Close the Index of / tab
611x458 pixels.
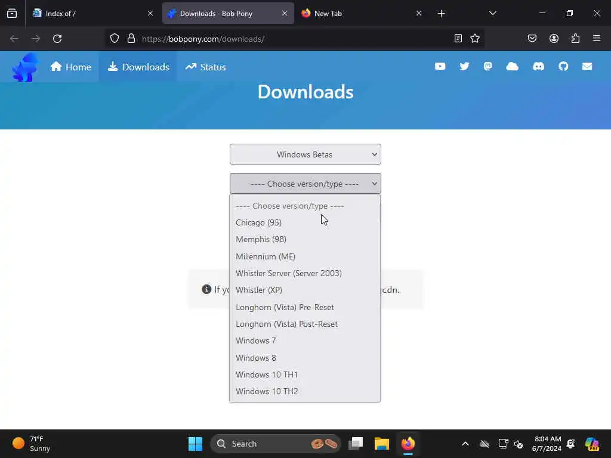pyautogui.click(x=150, y=13)
